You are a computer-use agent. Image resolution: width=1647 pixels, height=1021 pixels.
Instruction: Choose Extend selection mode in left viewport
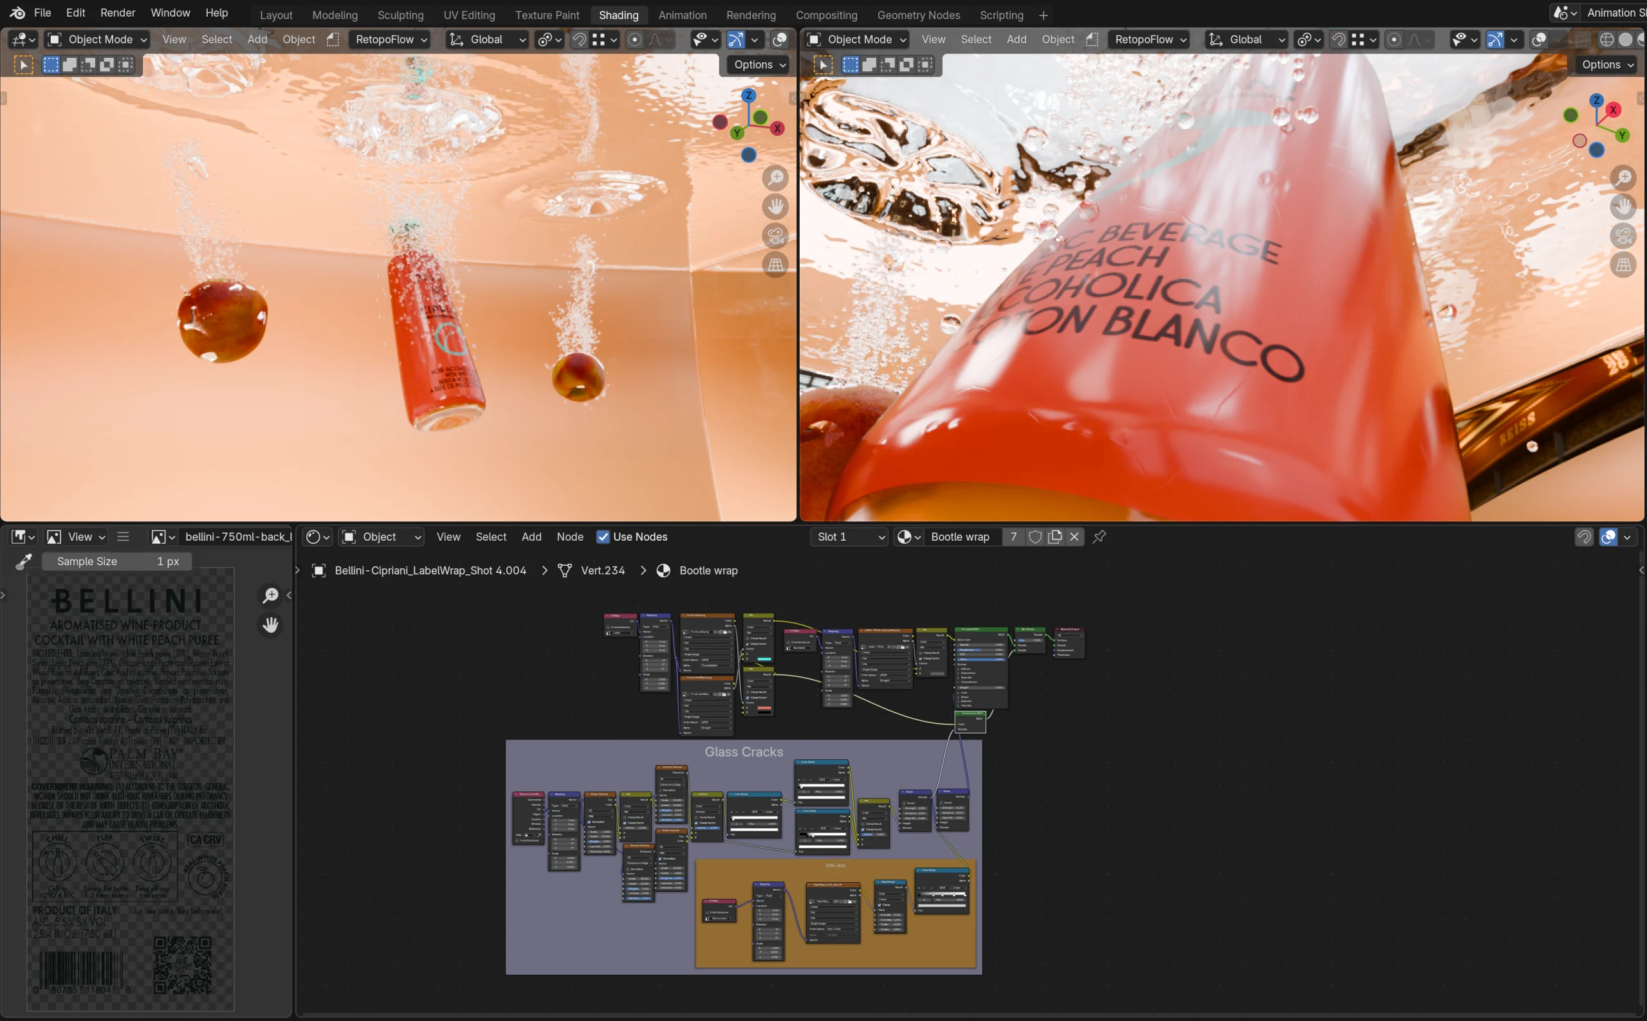tap(69, 65)
